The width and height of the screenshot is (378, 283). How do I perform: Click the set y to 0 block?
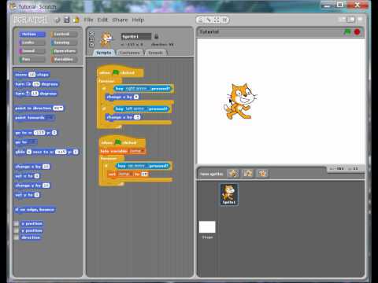[28, 195]
